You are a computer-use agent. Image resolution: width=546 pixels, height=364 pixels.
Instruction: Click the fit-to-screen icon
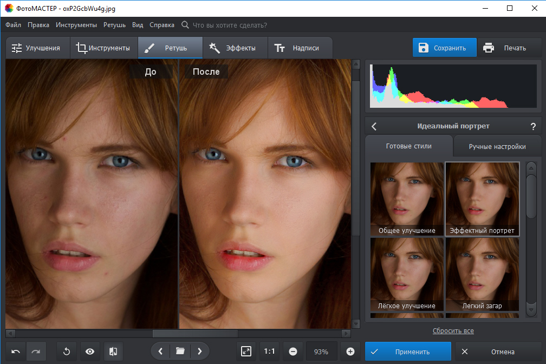click(246, 352)
